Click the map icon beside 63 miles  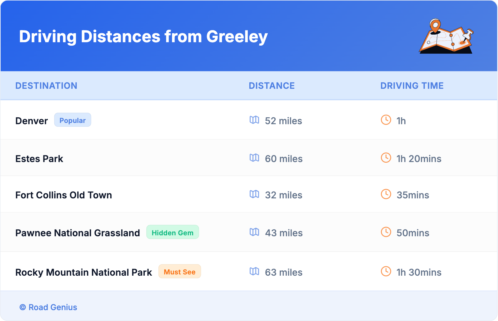[254, 271]
